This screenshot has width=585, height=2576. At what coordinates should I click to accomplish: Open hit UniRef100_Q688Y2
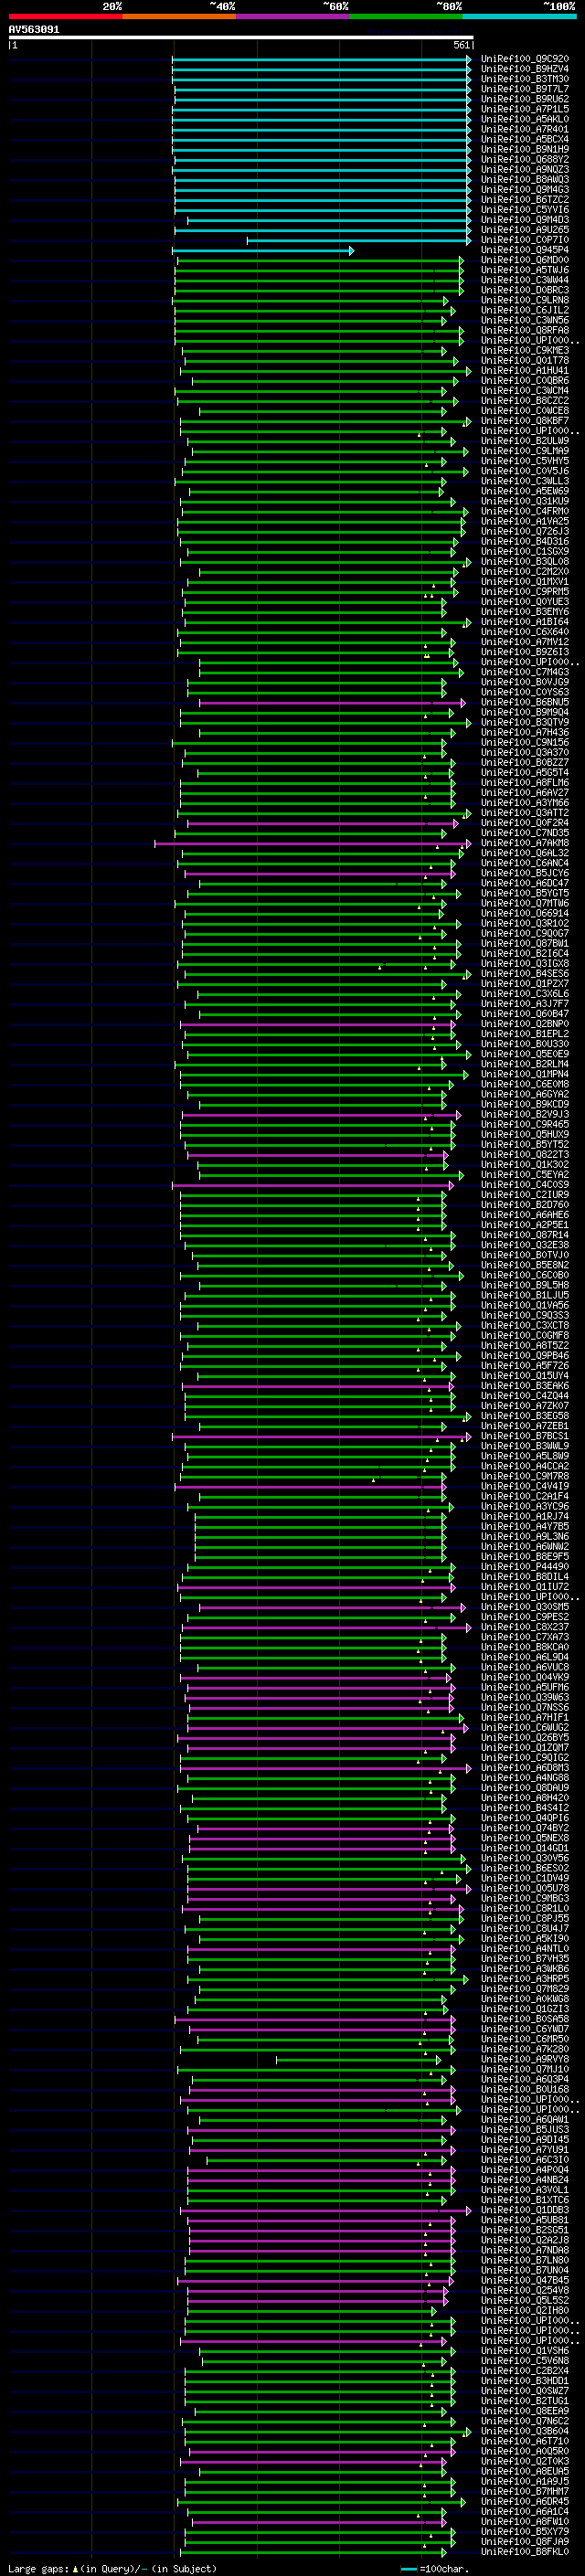(525, 159)
